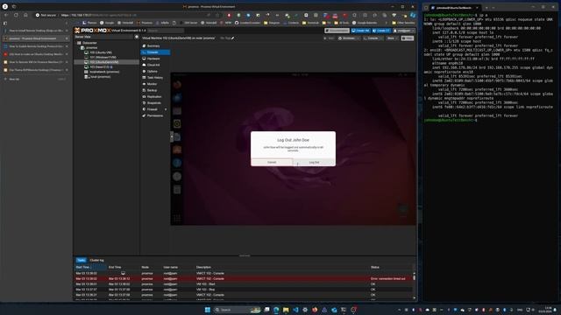The width and height of the screenshot is (561, 315).
Task: Select VM 102 in server tree
Action: point(107,62)
